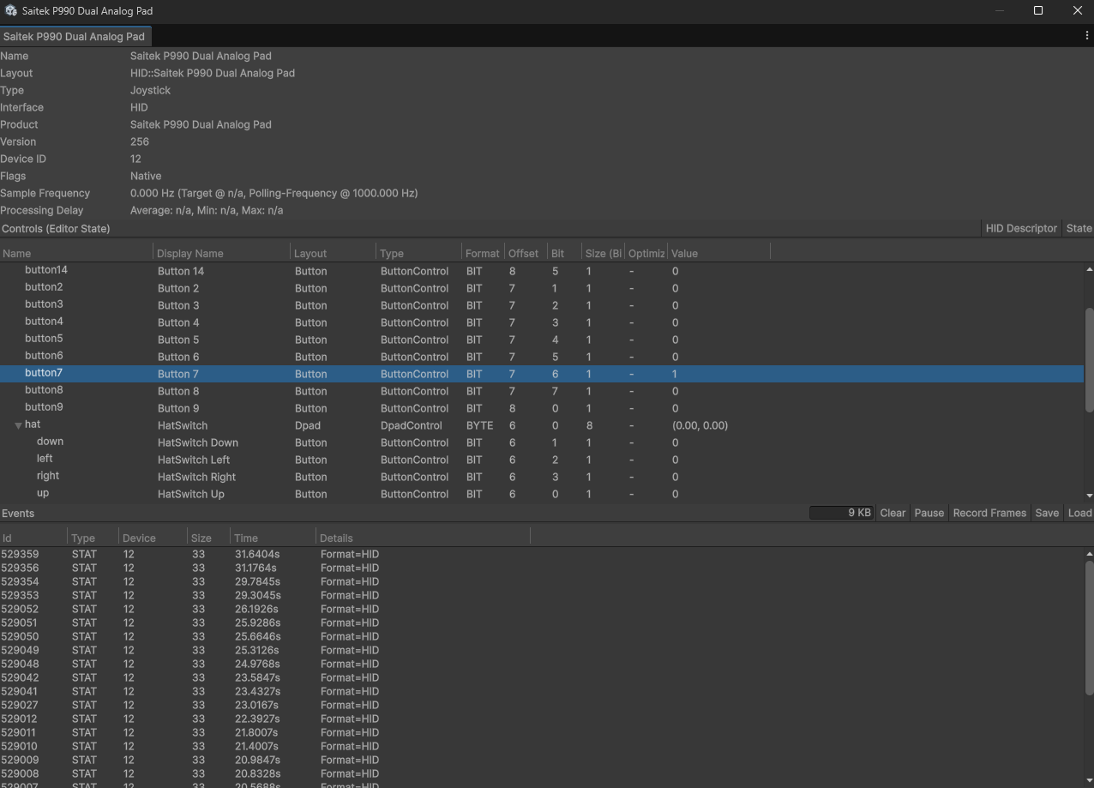1094x788 pixels.
Task: Select the button3 control row
Action: pos(542,305)
